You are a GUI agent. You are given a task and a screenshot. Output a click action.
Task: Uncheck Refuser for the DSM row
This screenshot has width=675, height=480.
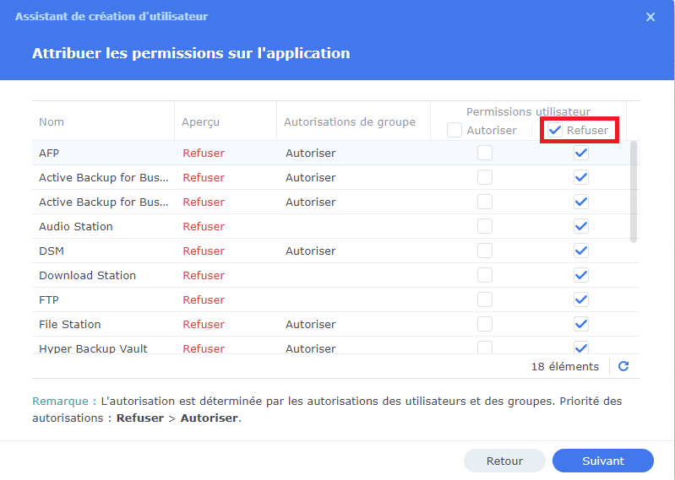pos(580,251)
